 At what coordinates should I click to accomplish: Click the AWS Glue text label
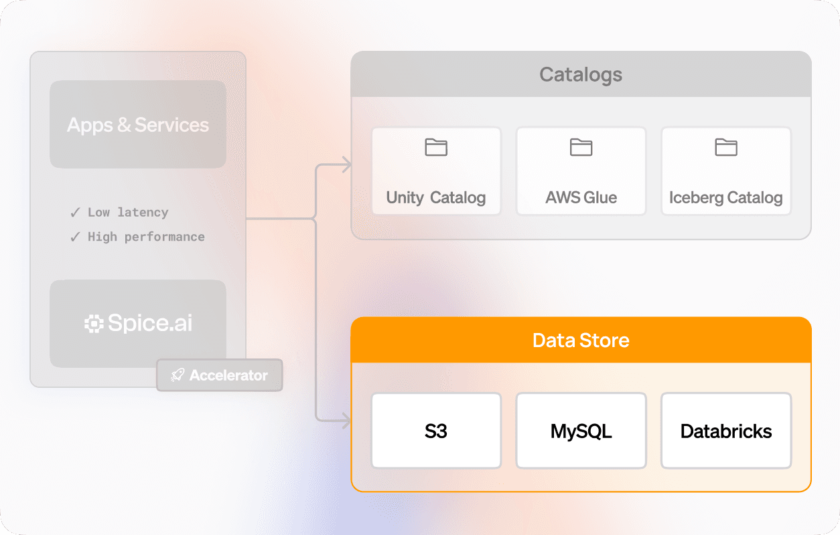[x=581, y=198]
